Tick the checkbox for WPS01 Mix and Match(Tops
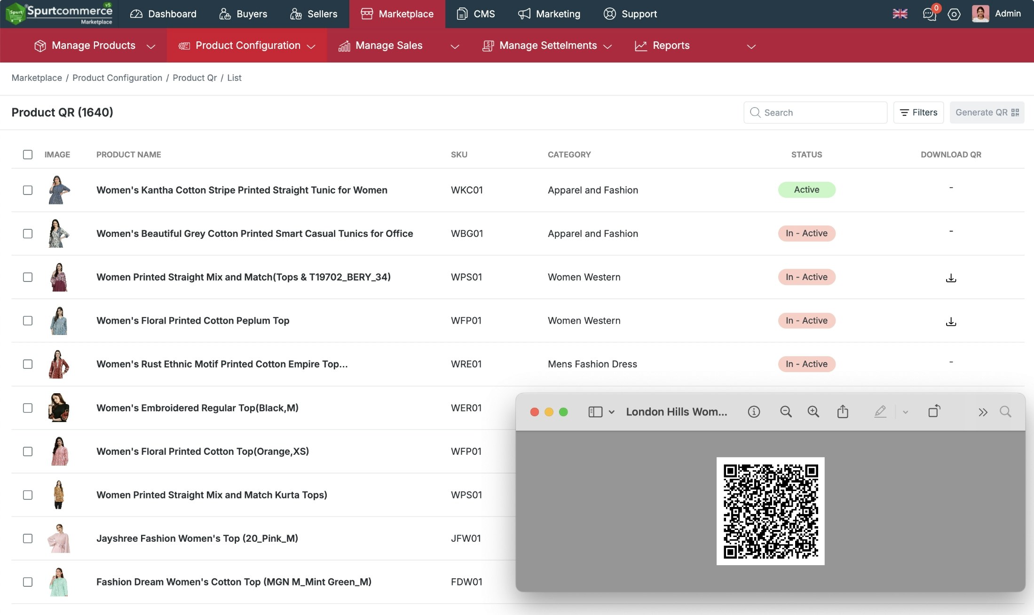This screenshot has height=615, width=1034. pyautogui.click(x=28, y=277)
